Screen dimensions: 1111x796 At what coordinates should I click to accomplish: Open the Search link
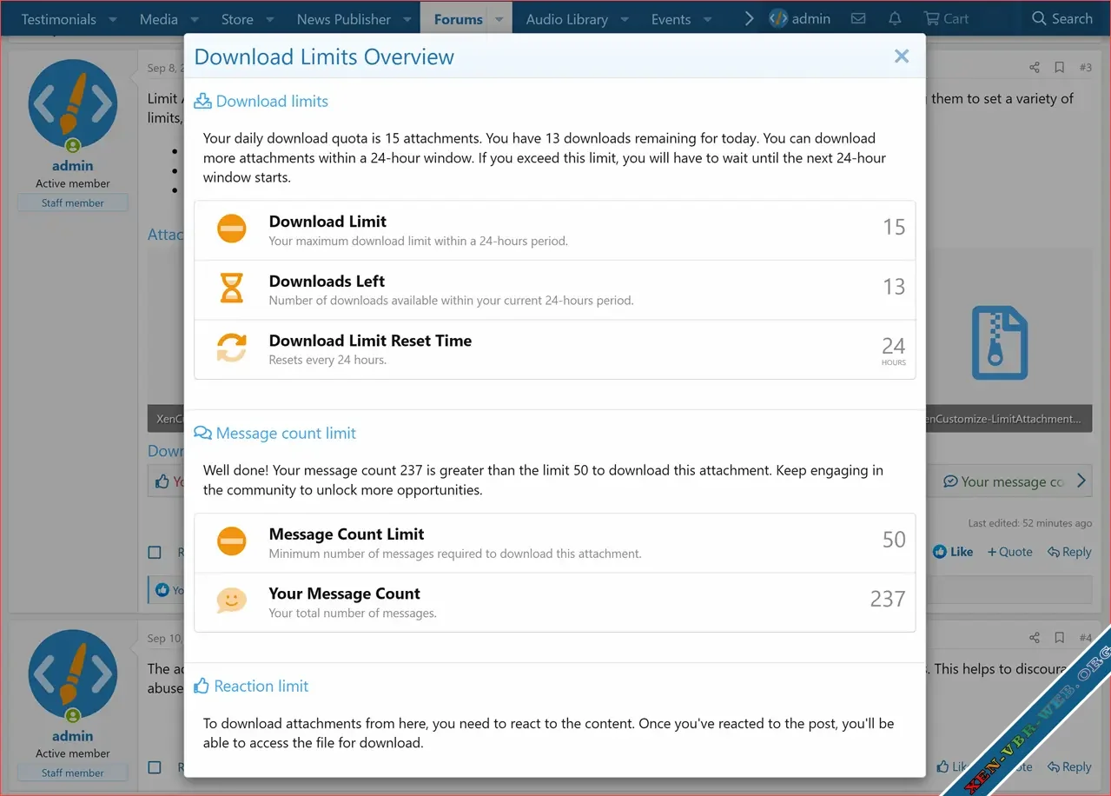point(1061,18)
